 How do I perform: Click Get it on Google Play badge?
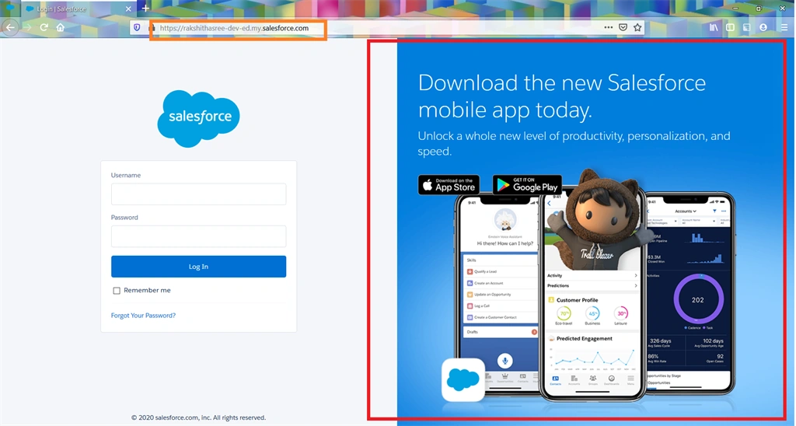[x=527, y=185]
